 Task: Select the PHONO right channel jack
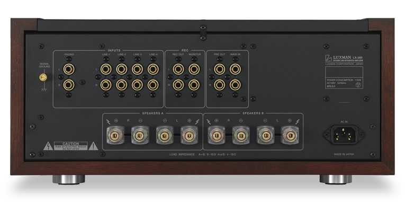[x=69, y=85]
